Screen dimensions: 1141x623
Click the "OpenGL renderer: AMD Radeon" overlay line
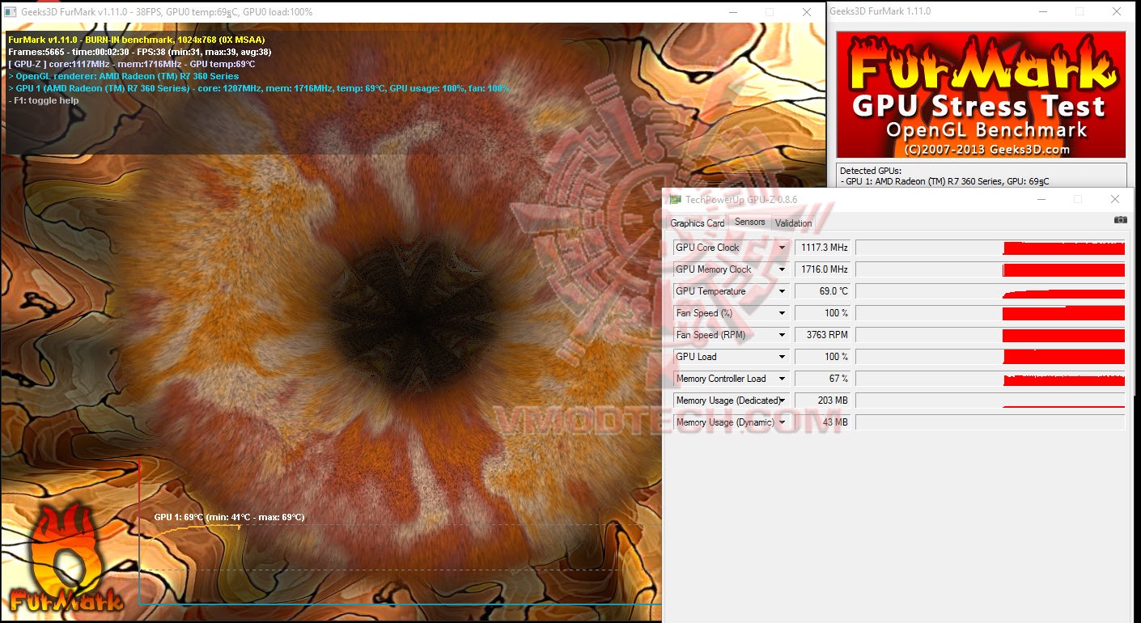tap(124, 76)
